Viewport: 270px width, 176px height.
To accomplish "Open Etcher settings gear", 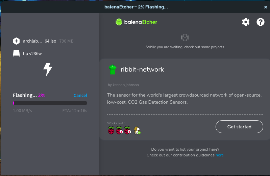I will [246, 22].
